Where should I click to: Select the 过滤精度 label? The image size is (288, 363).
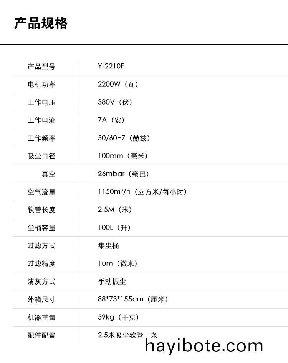click(41, 264)
